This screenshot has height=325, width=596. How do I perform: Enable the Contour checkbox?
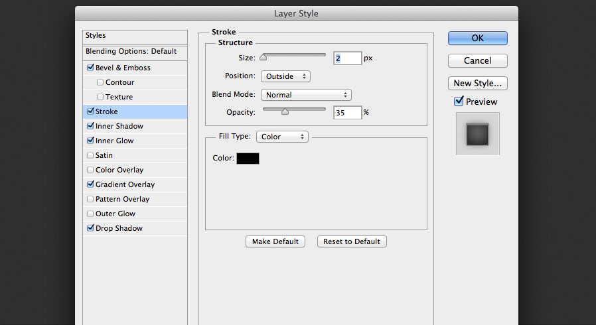click(100, 82)
